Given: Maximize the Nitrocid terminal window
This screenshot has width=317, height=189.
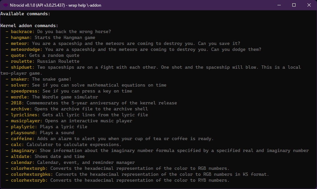Looking at the screenshot, I should tap(294, 5).
